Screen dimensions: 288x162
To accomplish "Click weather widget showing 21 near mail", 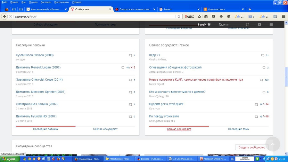I will coord(239,17).
